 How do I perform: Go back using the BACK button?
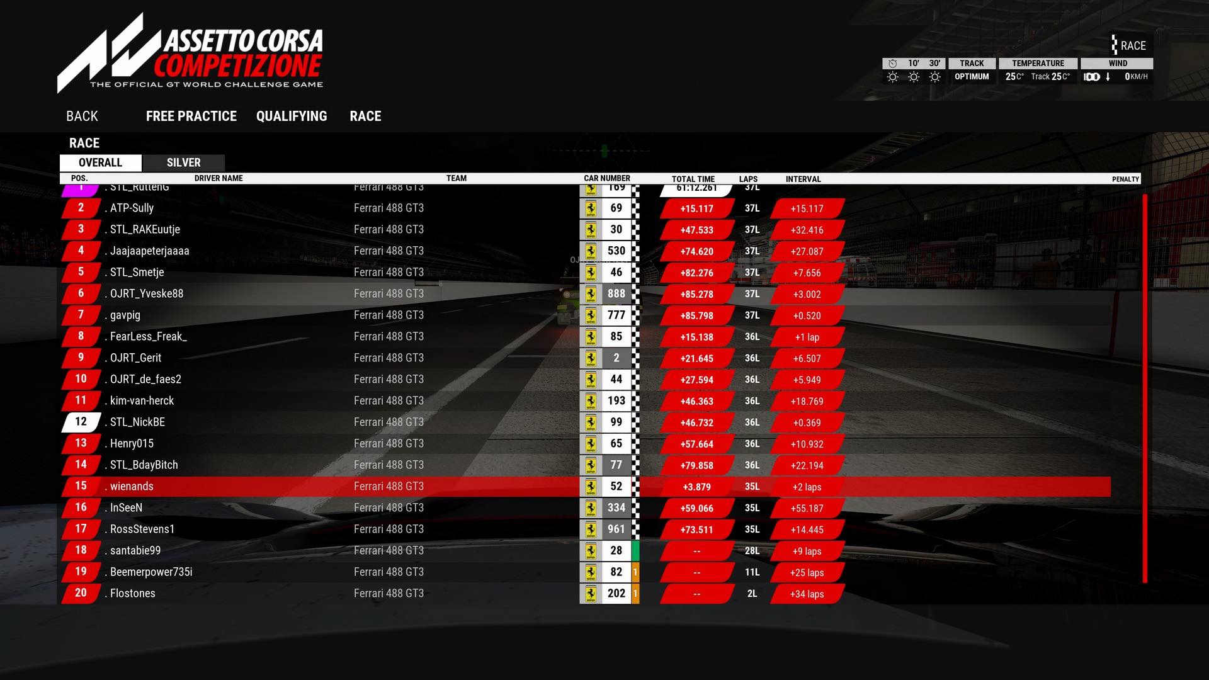[82, 116]
